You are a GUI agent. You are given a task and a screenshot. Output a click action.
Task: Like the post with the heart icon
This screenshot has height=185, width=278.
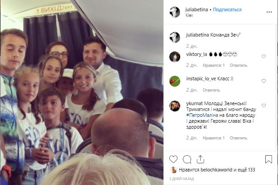point(173,159)
